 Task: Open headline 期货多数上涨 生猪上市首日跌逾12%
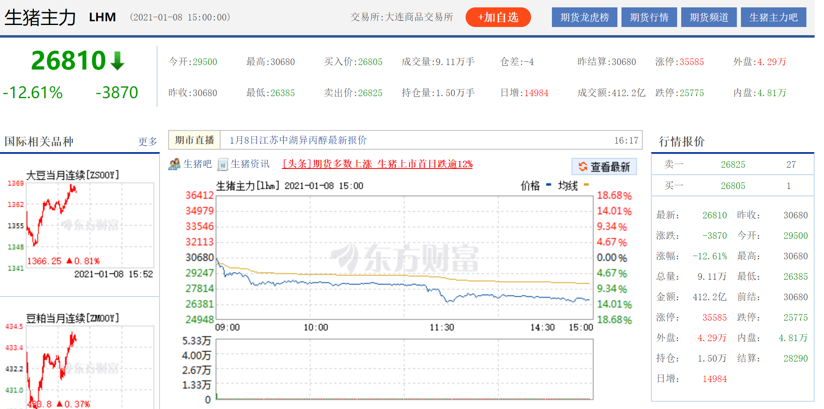tap(377, 164)
